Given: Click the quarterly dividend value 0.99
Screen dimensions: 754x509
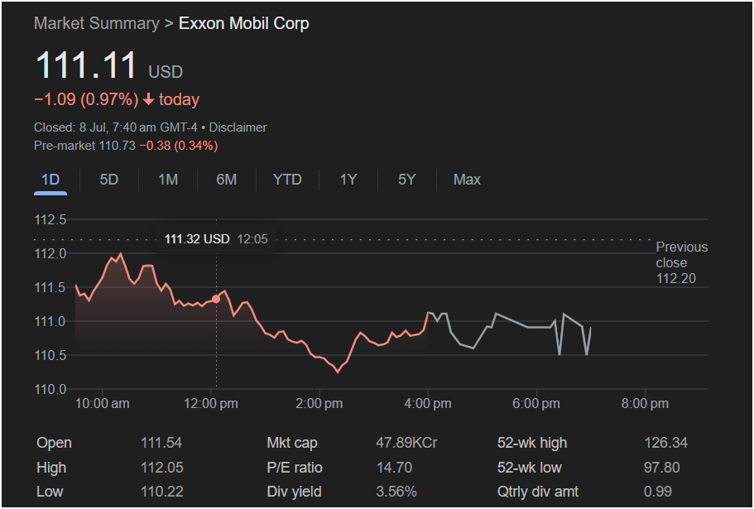Looking at the screenshot, I should [x=658, y=492].
